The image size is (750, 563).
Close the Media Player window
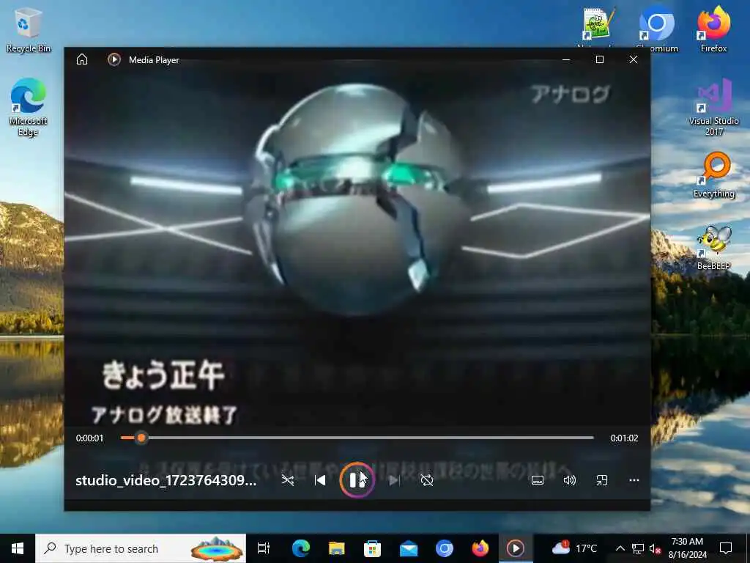(634, 59)
